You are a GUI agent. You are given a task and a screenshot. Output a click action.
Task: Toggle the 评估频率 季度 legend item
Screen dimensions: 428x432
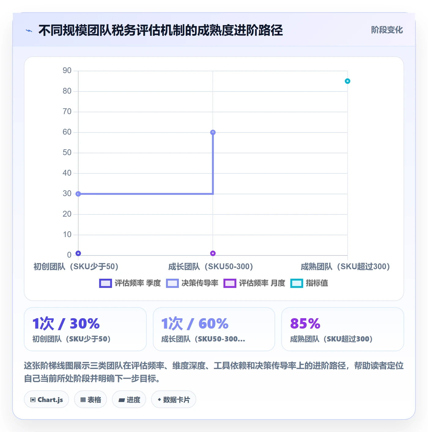(130, 283)
